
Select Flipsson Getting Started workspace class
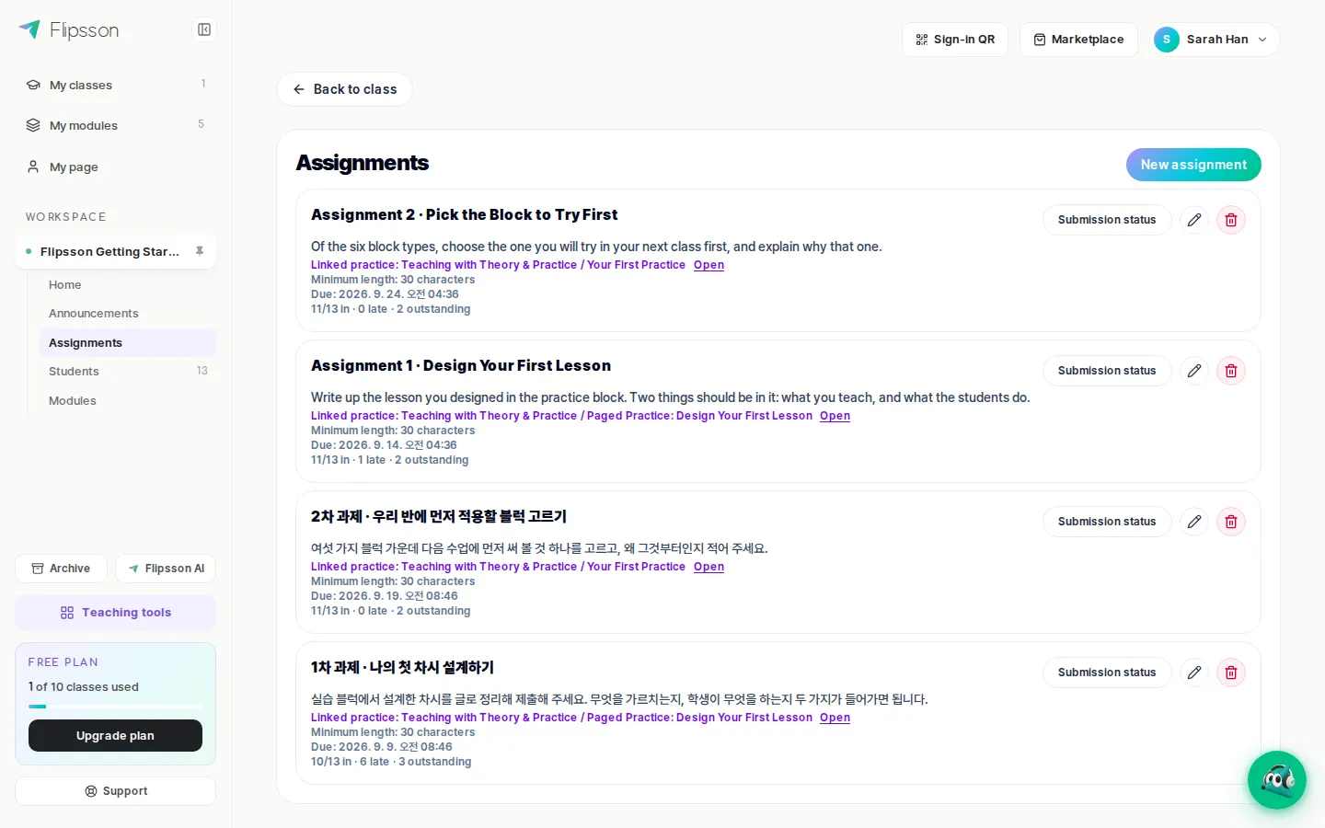116,251
